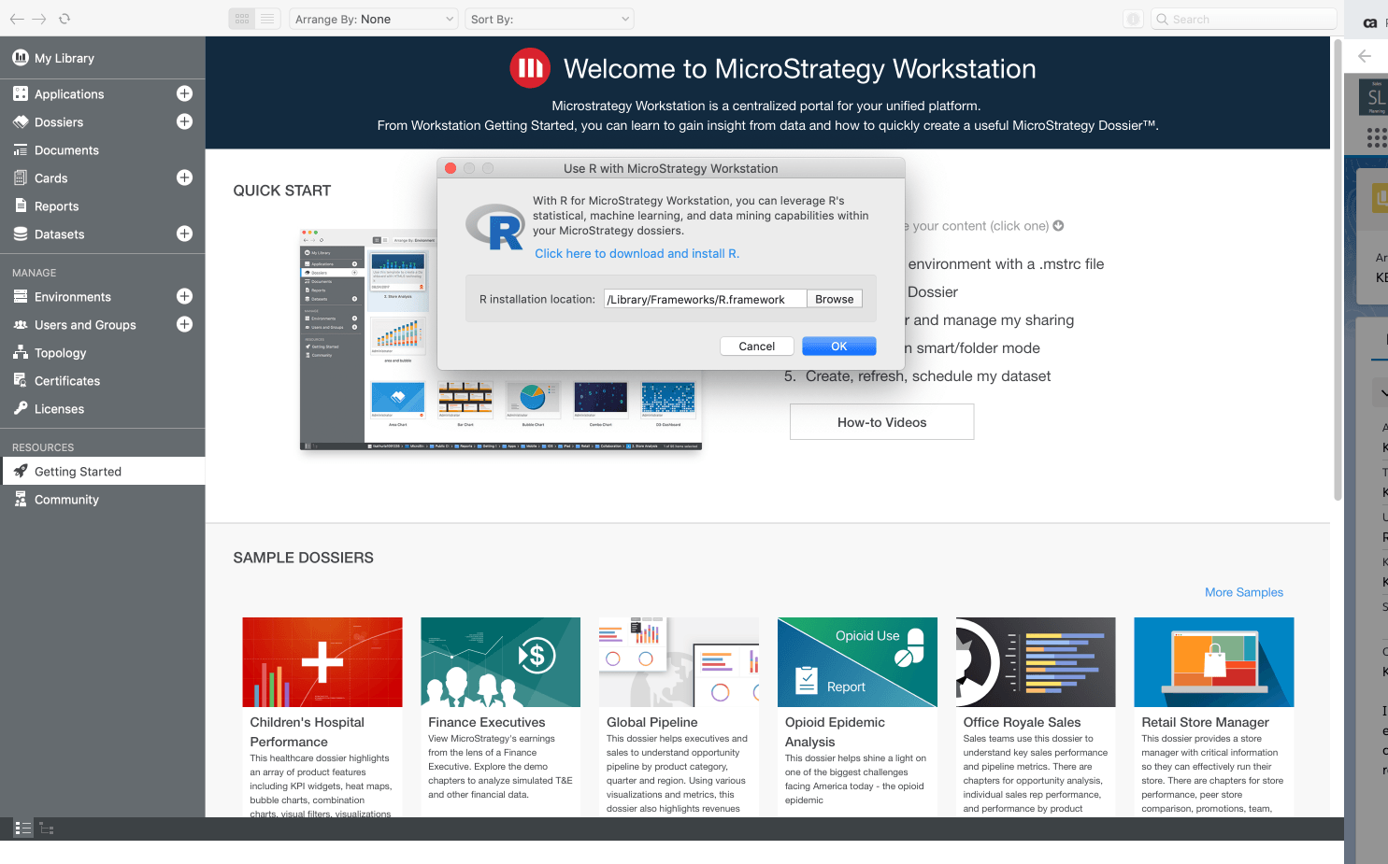Screen dimensions: 1388x864
Task: Open the Reports section icon
Action: coord(21,205)
